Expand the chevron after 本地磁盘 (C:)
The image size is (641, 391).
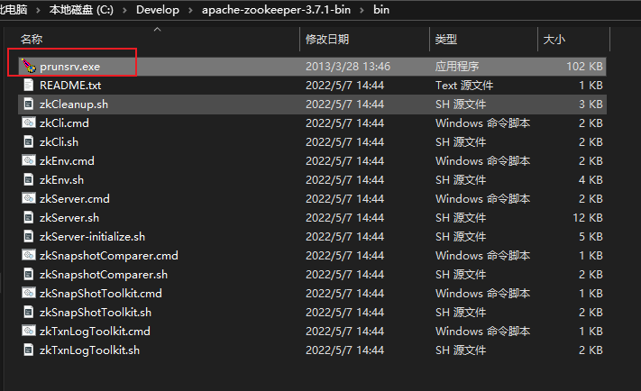click(125, 10)
